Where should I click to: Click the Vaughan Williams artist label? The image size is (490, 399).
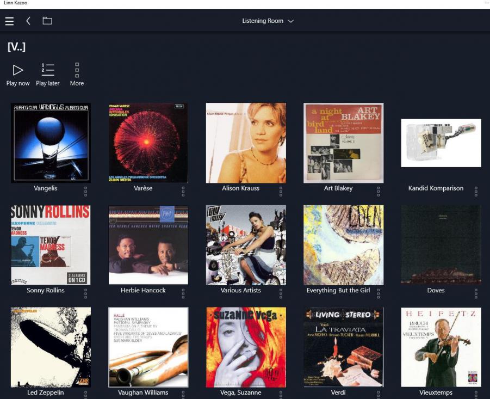pos(143,392)
